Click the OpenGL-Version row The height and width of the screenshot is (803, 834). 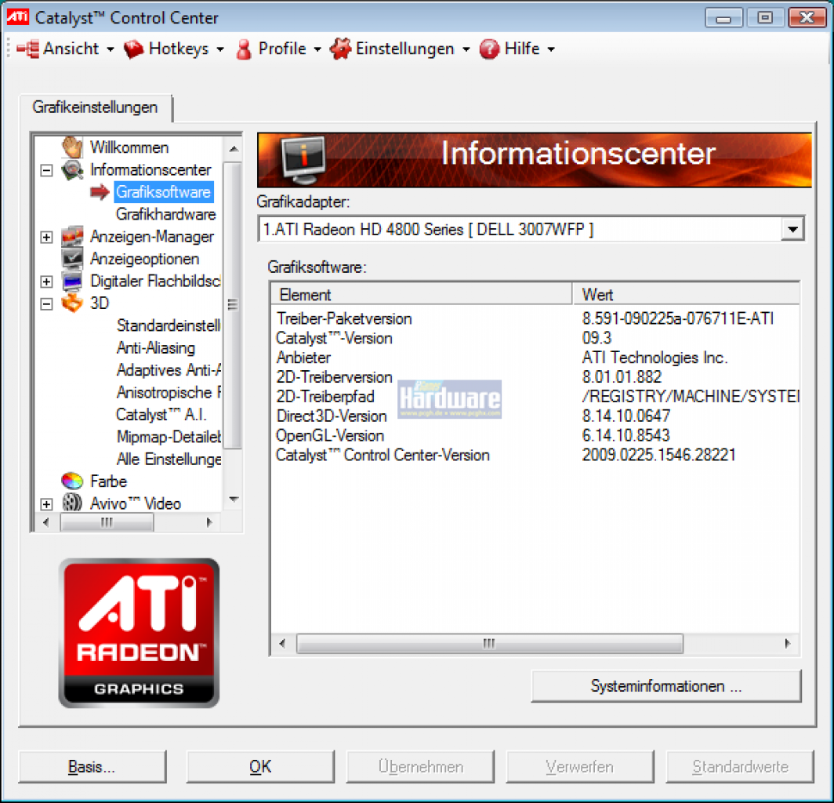(x=535, y=436)
